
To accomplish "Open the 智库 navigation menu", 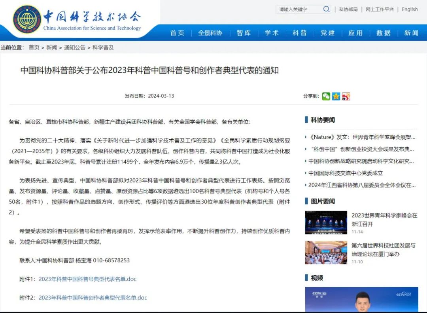I will click(244, 33).
